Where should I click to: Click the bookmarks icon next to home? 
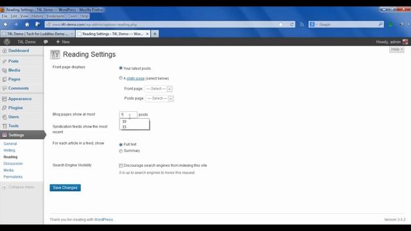tap(37, 24)
